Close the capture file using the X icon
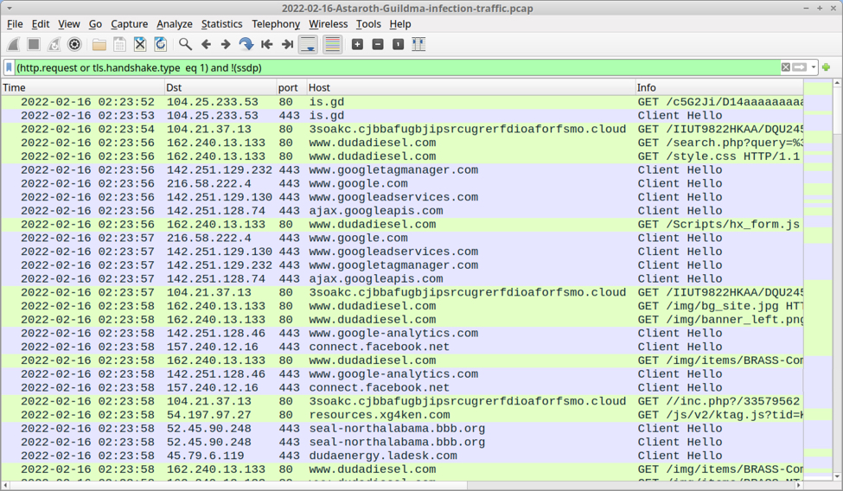Viewport: 843px width, 491px height. click(140, 44)
